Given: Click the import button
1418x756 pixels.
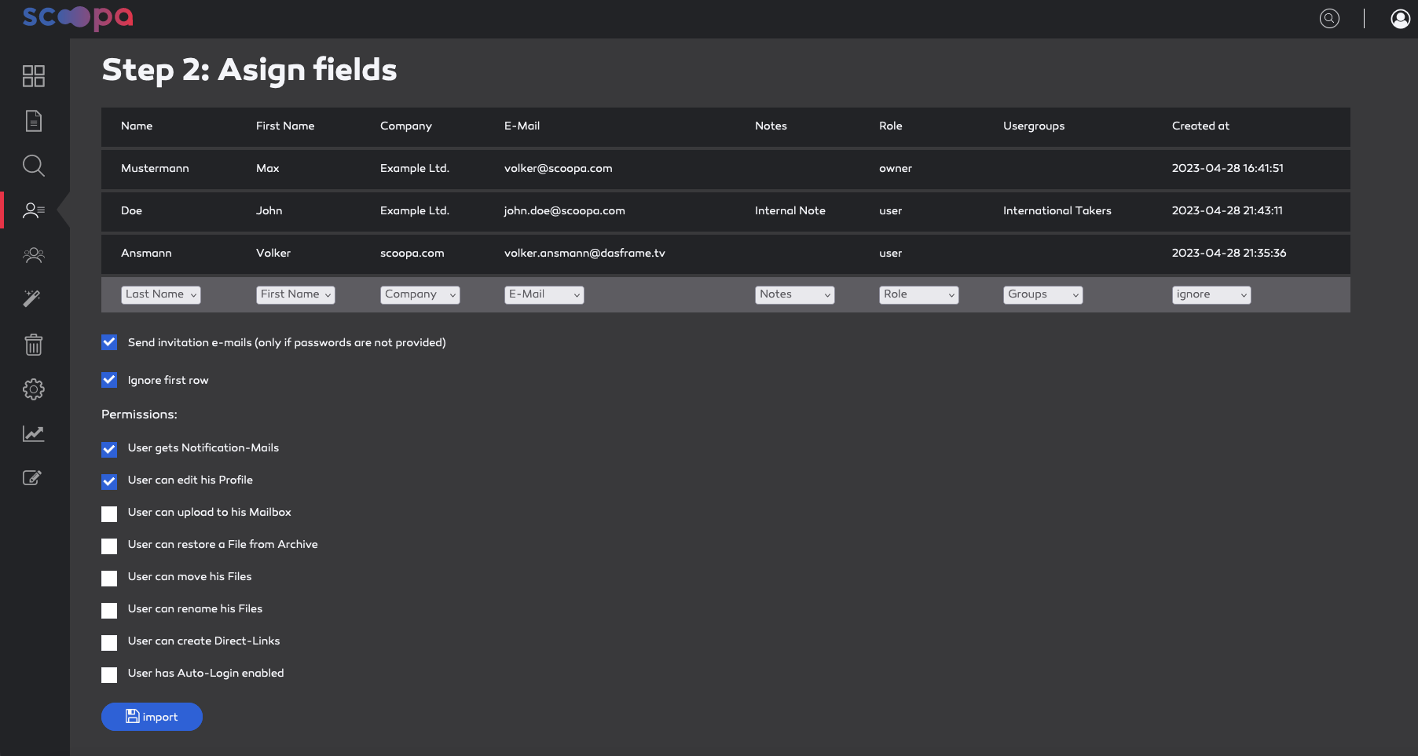Looking at the screenshot, I should click(152, 717).
